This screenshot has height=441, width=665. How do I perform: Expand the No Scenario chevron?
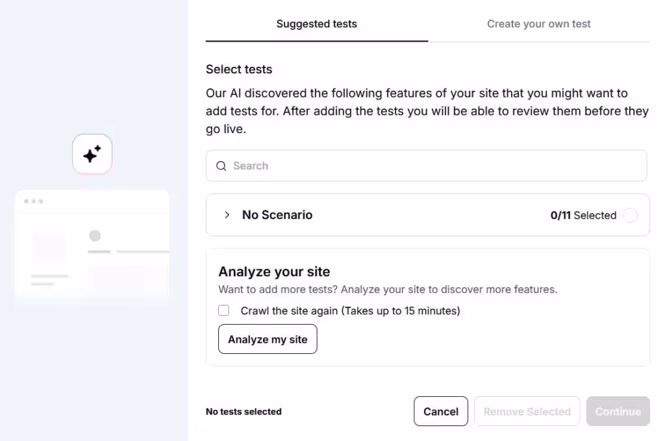[x=227, y=215]
